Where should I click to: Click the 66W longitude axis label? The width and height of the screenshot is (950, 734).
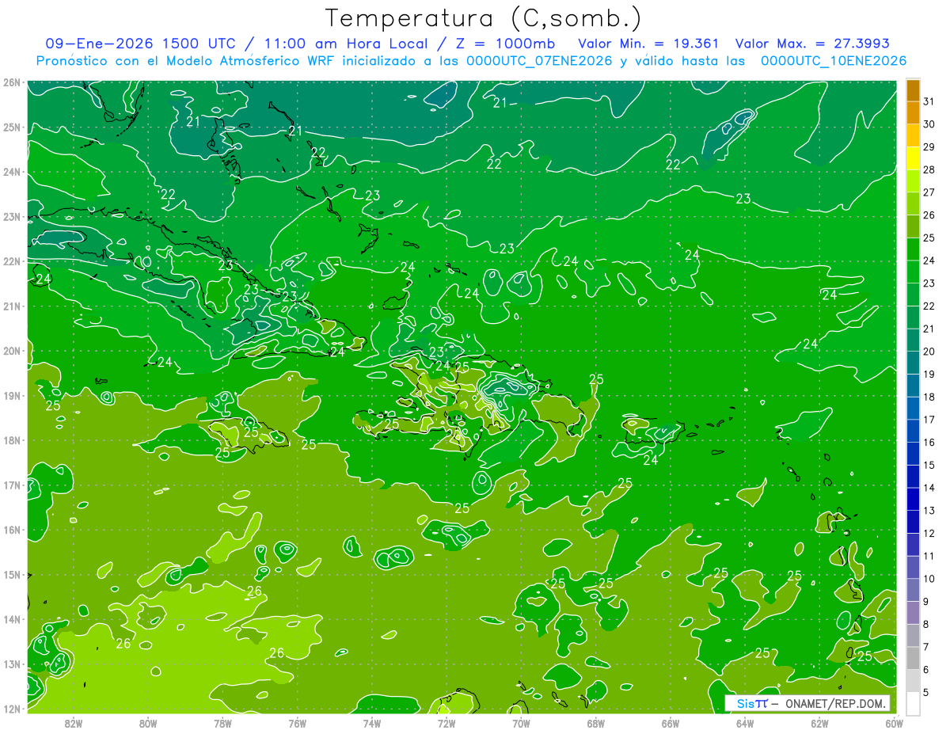[670, 722]
